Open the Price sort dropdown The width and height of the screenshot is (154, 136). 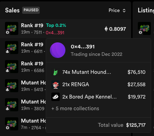[x=117, y=10]
